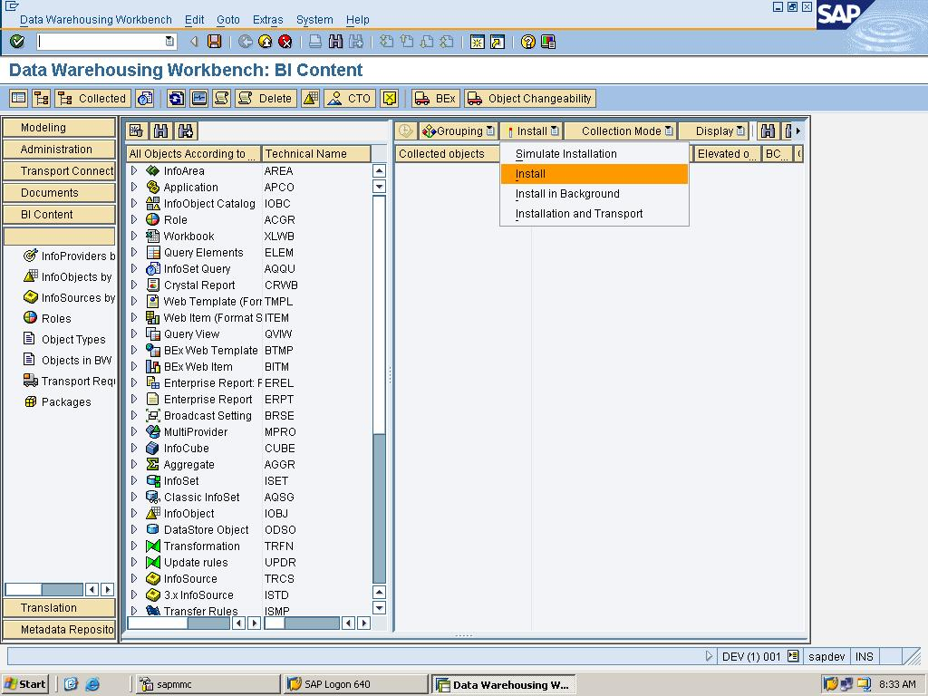Screen dimensions: 928x696
Task: Click the Internet Explorer quick launch icon
Action: (92, 684)
